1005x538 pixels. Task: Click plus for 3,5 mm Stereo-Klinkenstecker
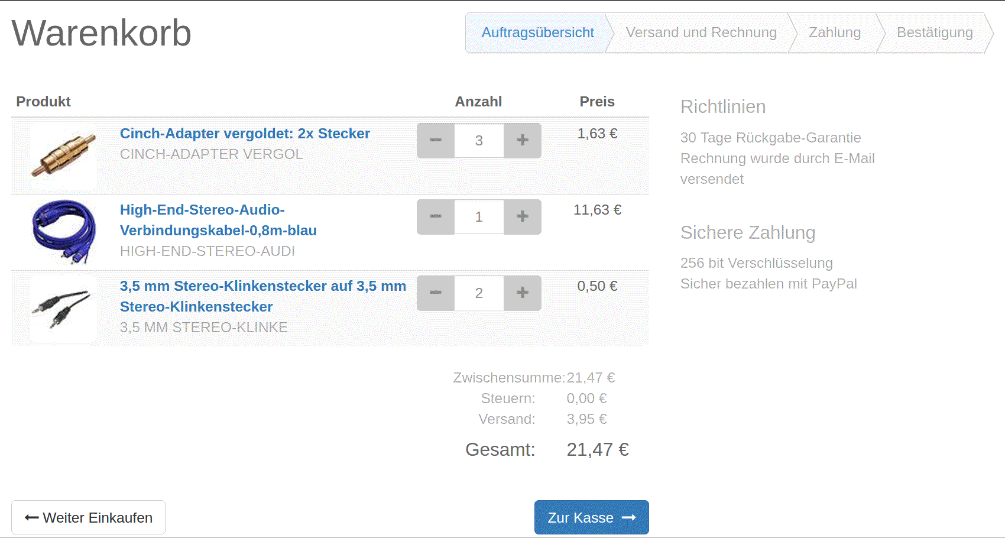[x=523, y=293]
